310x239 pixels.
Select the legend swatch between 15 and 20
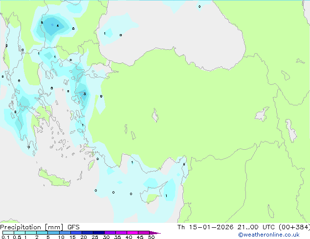[x=76, y=233]
